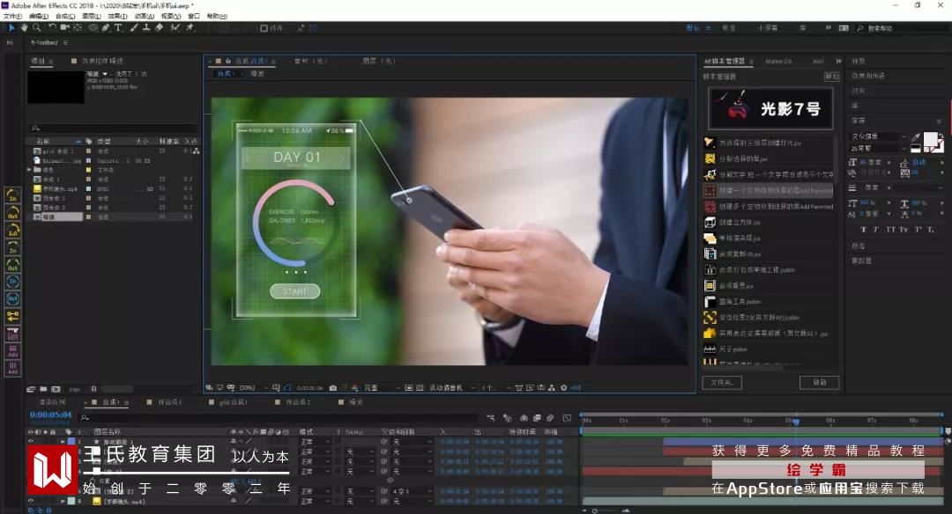Toggle faux bold style button
The height and width of the screenshot is (514, 952).
pyautogui.click(x=863, y=230)
